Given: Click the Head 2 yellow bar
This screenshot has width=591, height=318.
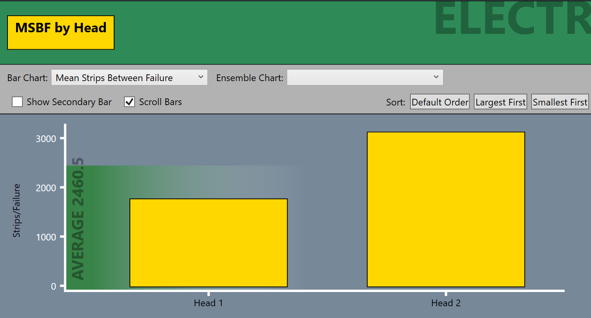Looking at the screenshot, I should [x=446, y=209].
